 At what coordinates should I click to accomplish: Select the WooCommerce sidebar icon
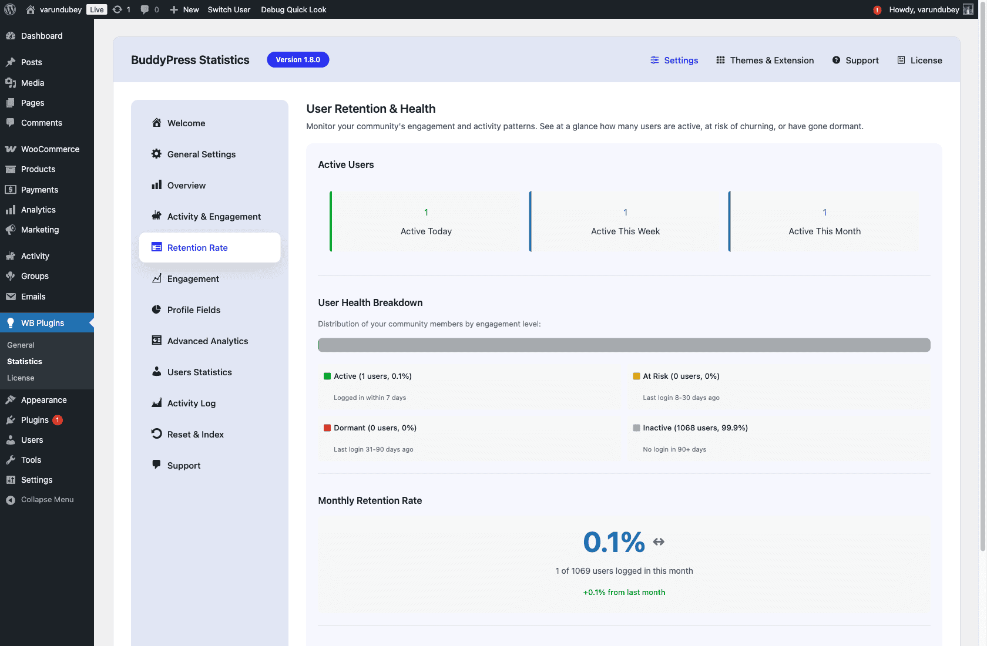tap(11, 149)
